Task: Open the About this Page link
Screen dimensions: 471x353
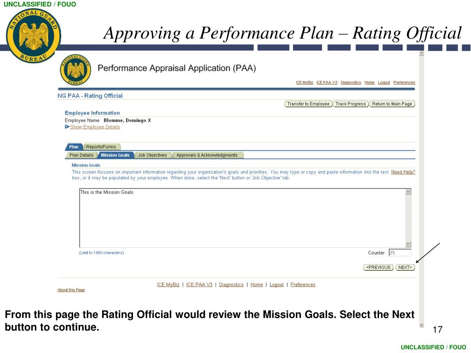Action: (71, 290)
